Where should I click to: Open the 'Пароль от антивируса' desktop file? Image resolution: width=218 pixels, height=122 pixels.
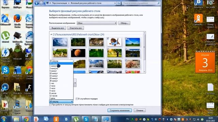(211, 39)
